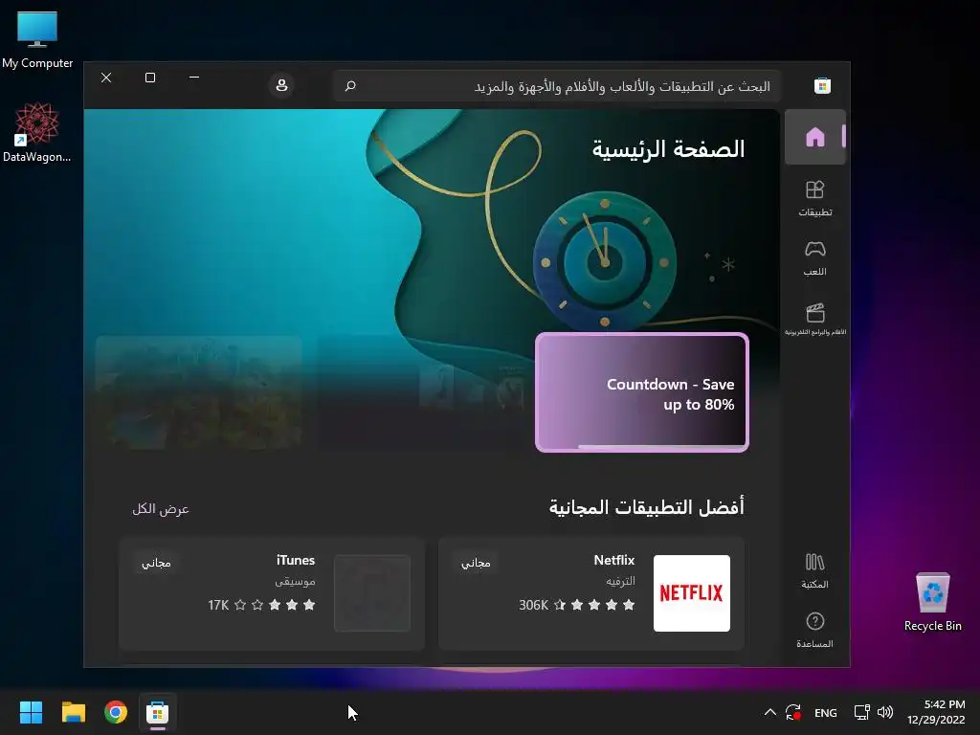Viewport: 980px width, 735px height.
Task: Click Microsoft Store taskbar icon
Action: 158,712
